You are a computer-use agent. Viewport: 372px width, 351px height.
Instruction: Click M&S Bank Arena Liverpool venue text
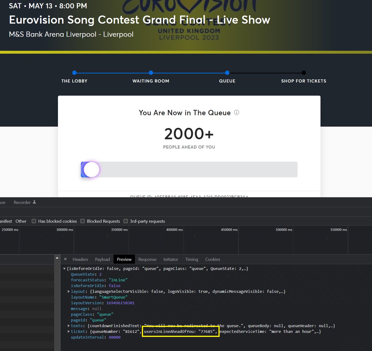(71, 34)
